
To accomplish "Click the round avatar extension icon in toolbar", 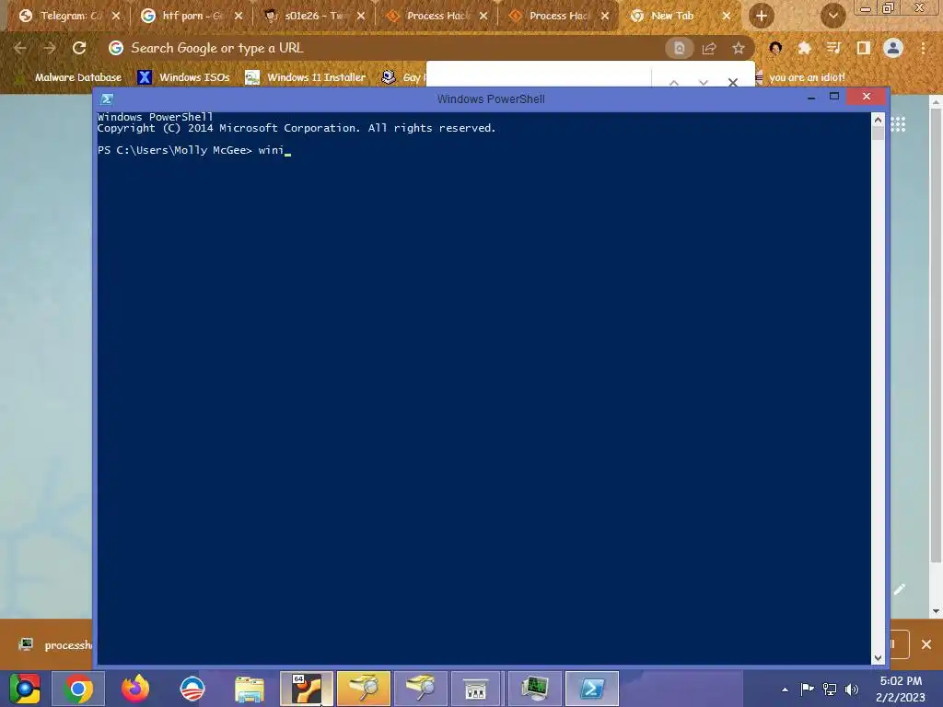I will (775, 49).
